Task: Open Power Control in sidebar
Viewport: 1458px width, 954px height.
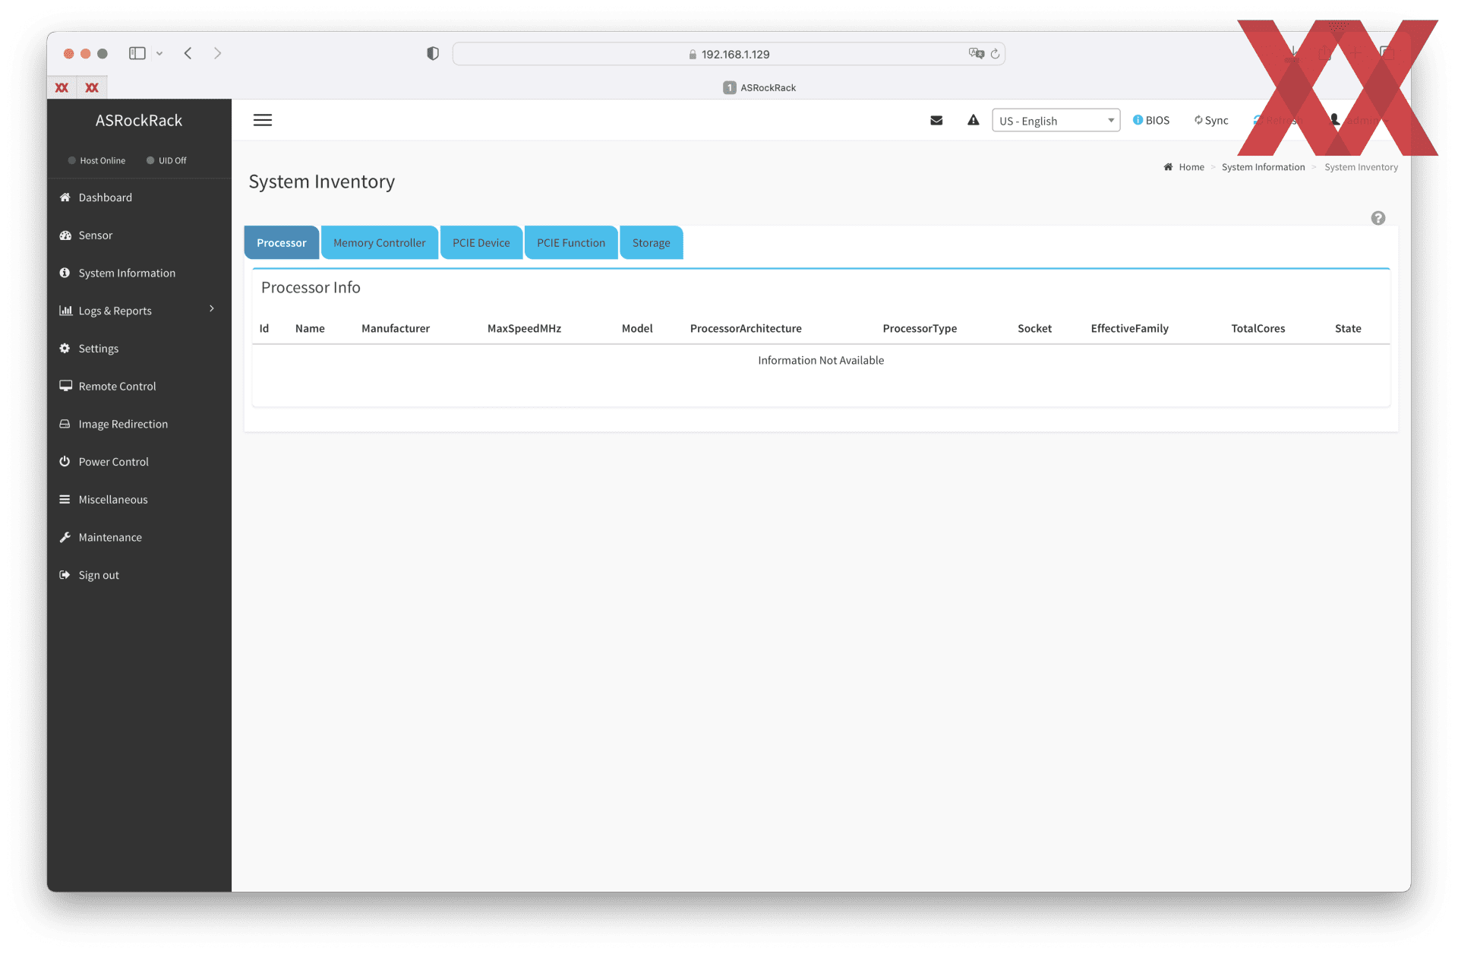Action: tap(113, 461)
